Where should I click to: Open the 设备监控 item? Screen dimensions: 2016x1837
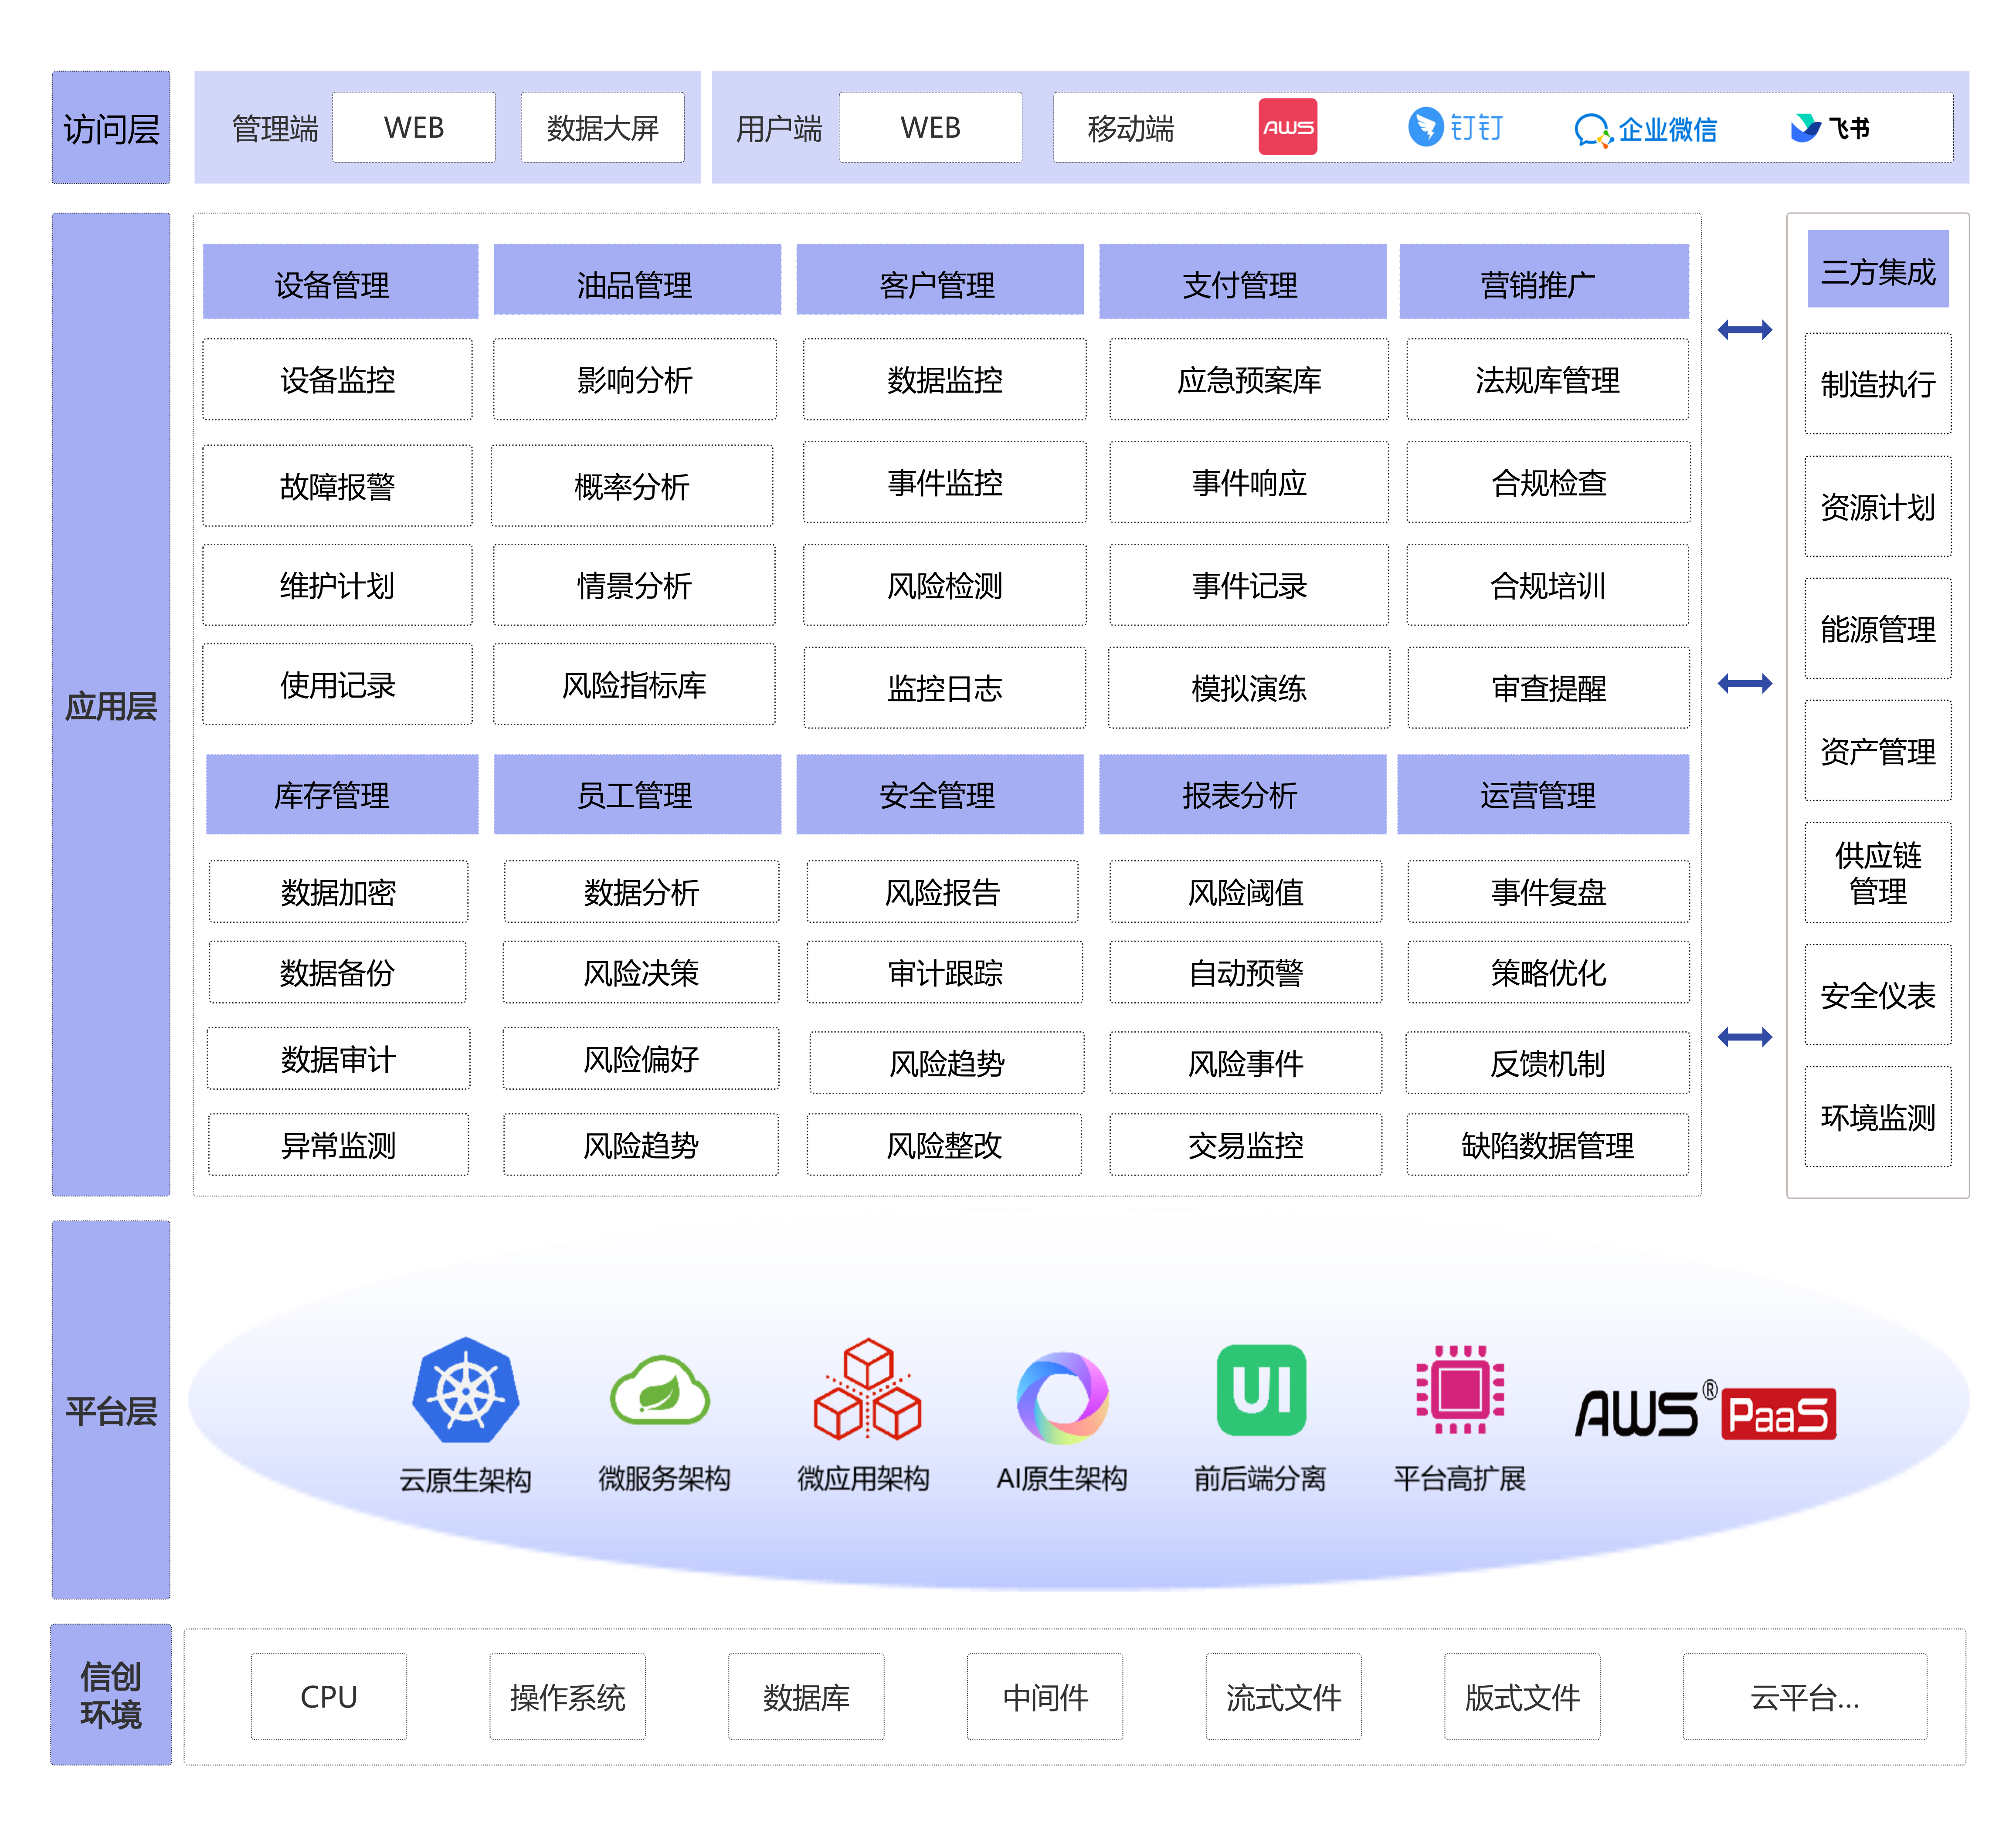click(337, 379)
